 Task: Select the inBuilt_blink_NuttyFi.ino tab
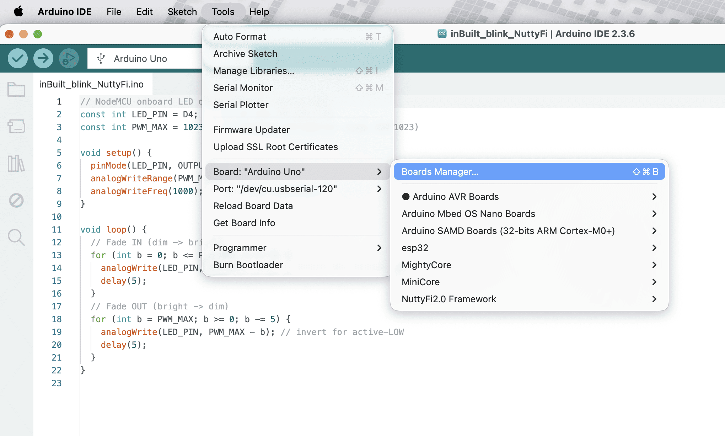pos(91,84)
